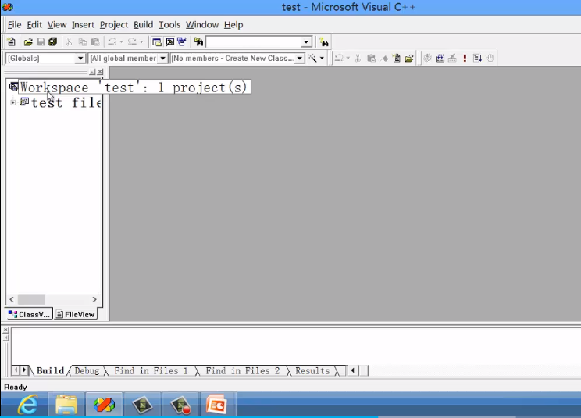Screen dimensions: 581x418
Task: Open the Redo history dropdown arrow
Action: coord(141,42)
